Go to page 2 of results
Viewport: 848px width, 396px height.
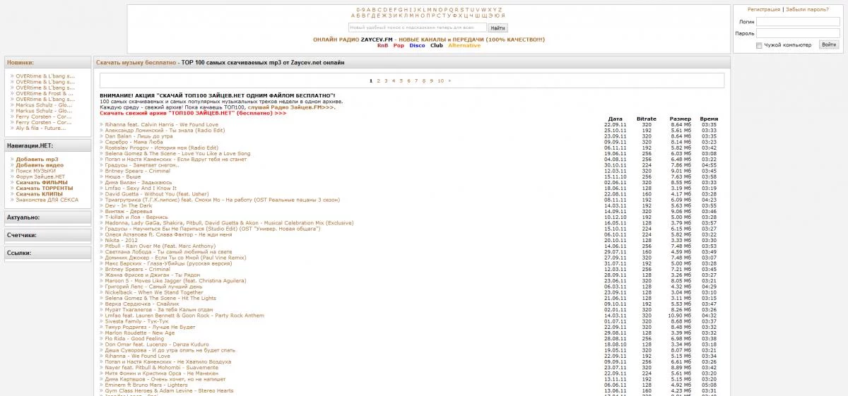click(378, 81)
